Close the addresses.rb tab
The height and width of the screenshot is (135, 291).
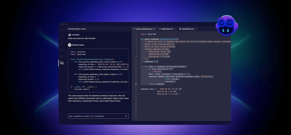[175, 29]
